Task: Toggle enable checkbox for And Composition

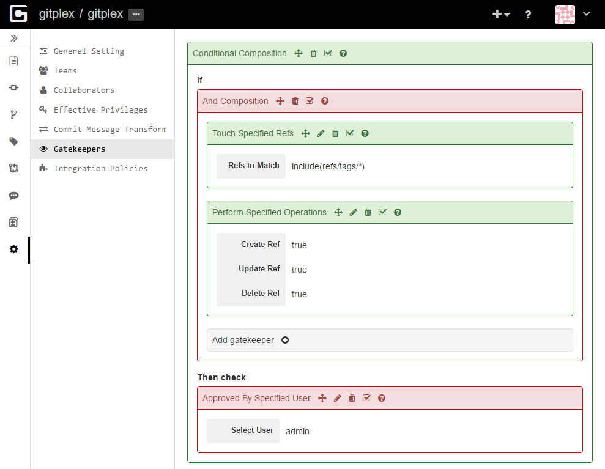Action: pos(310,101)
